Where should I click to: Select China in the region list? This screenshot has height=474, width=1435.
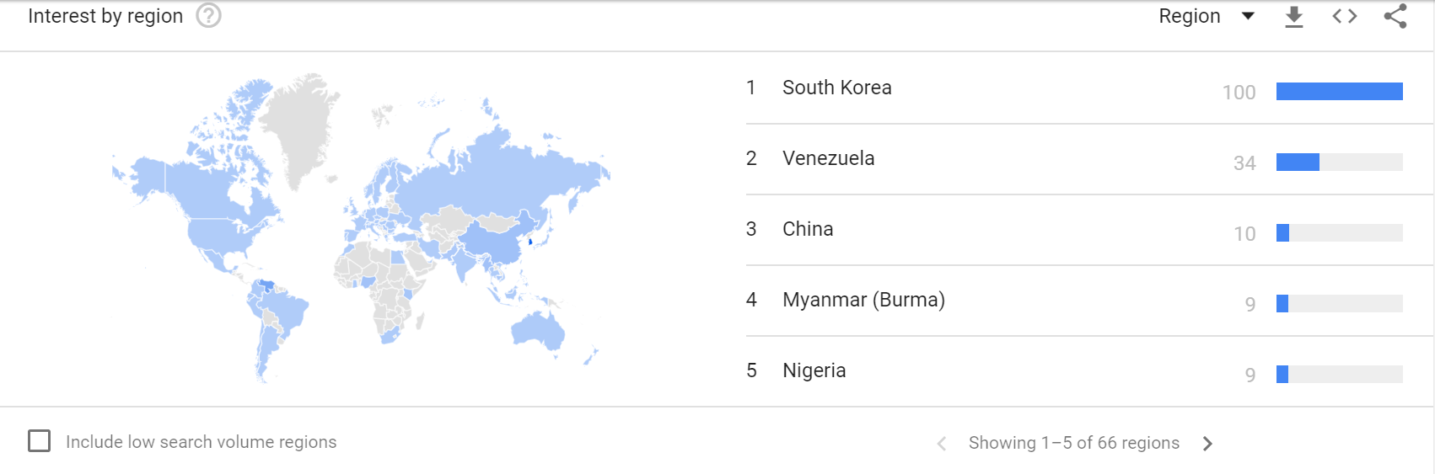point(808,229)
